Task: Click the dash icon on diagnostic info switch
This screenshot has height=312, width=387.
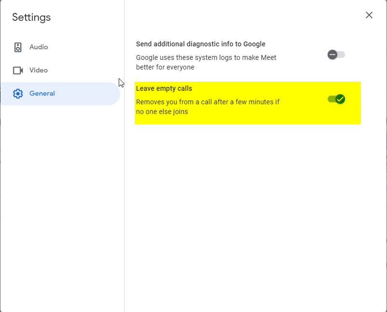Action: 332,54
